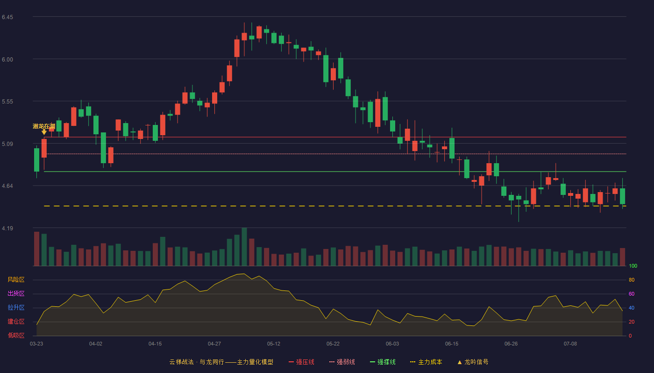This screenshot has height=373, width=654.
Task: Click the orange 80 indicator scale value
Action: (x=632, y=280)
